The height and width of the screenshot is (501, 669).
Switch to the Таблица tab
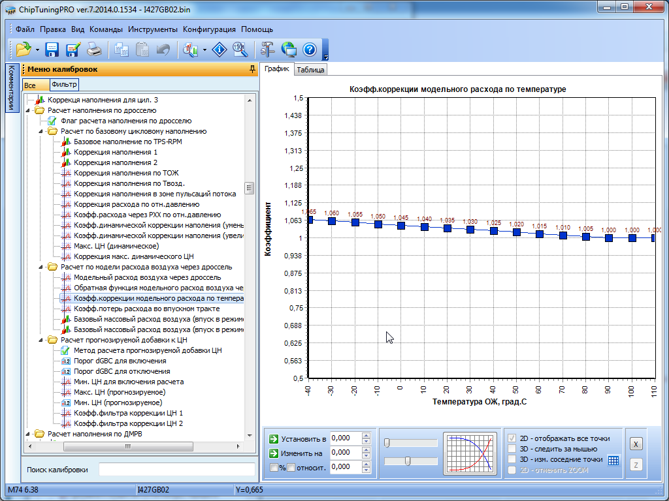[x=310, y=70]
